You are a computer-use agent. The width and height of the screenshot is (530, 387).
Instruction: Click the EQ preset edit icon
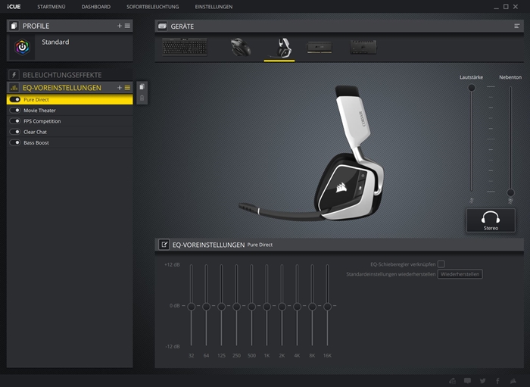click(x=164, y=245)
